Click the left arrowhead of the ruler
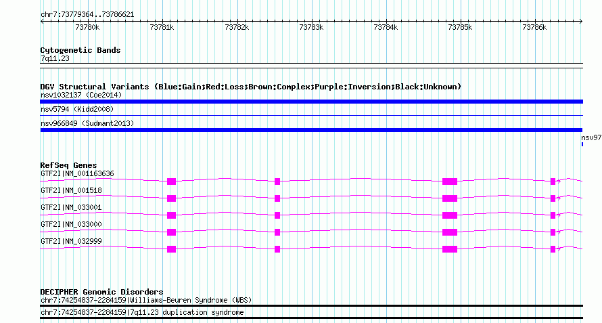This screenshot has height=323, width=602. pyautogui.click(x=42, y=22)
